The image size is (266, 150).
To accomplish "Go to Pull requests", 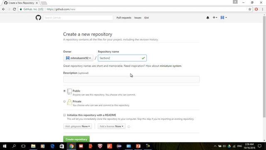I will point(124,17).
